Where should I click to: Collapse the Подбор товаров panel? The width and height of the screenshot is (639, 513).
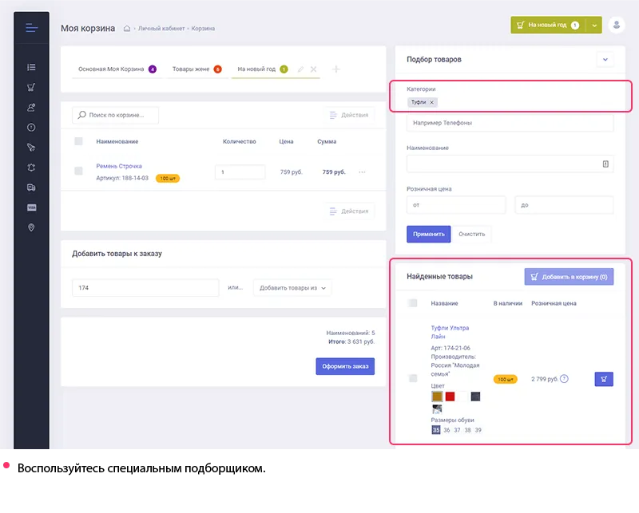605,59
